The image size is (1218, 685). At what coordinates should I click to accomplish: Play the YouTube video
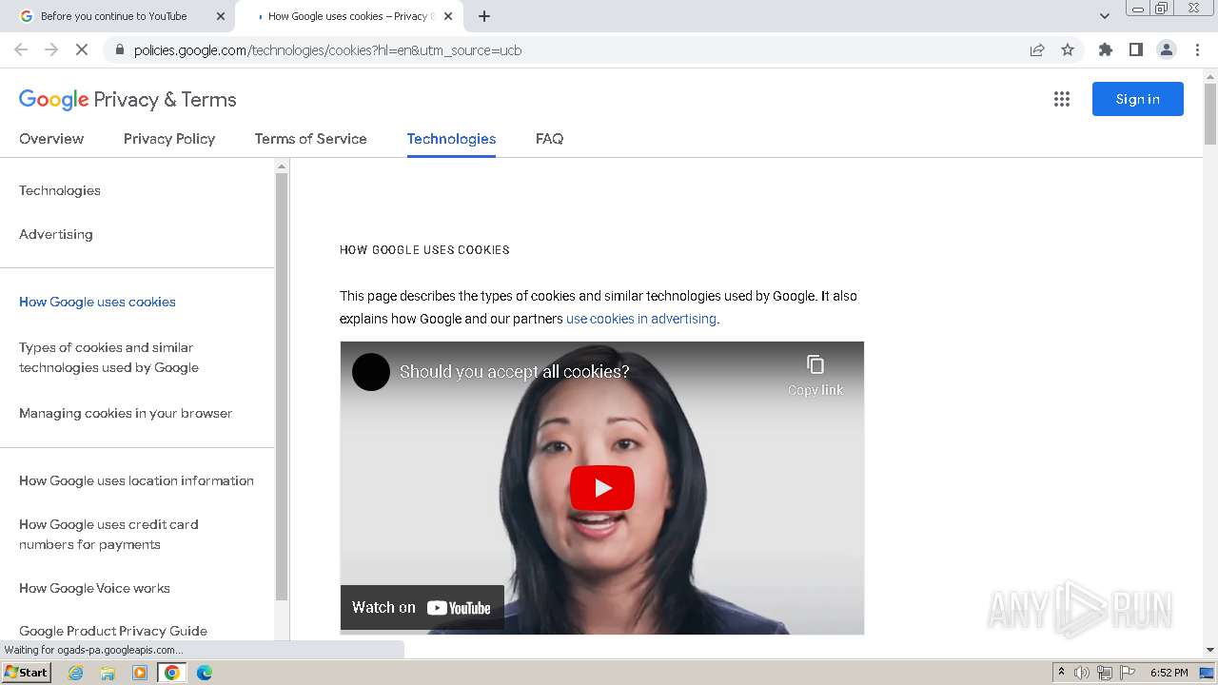click(602, 488)
